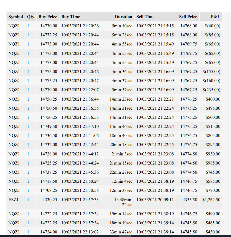Viewport: 231px width, 237px height.
Task: Click the horizontal scrollbar thumb at bottom
Action: pos(125,236)
